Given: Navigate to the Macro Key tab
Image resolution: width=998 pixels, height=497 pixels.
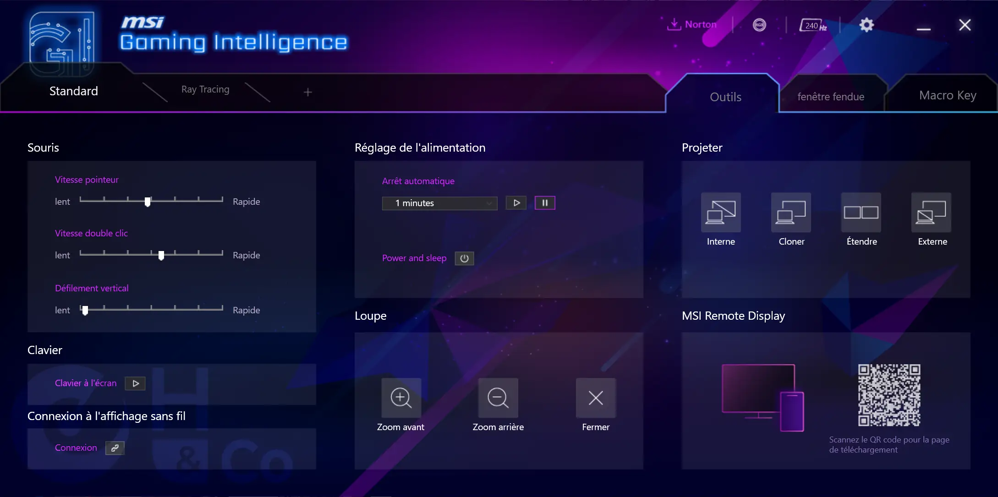Looking at the screenshot, I should (948, 95).
